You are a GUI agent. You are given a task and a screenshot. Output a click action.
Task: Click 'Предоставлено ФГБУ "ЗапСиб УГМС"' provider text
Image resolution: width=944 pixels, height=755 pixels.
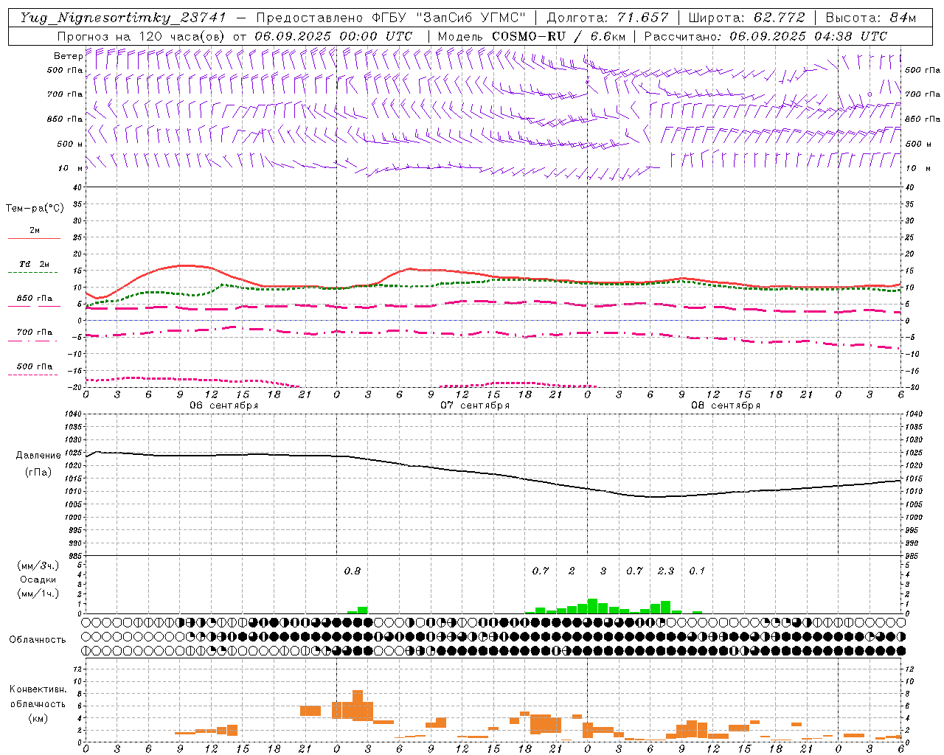[x=391, y=18]
